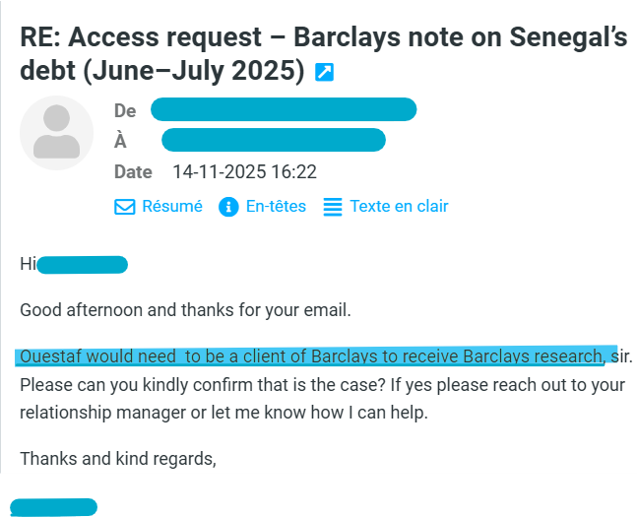This screenshot has width=637, height=517.
Task: Click the date 14-11-2025 16:22
Action: tap(244, 172)
